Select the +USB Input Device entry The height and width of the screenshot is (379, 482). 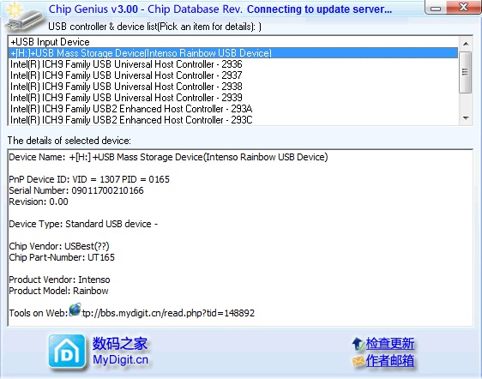[233, 42]
